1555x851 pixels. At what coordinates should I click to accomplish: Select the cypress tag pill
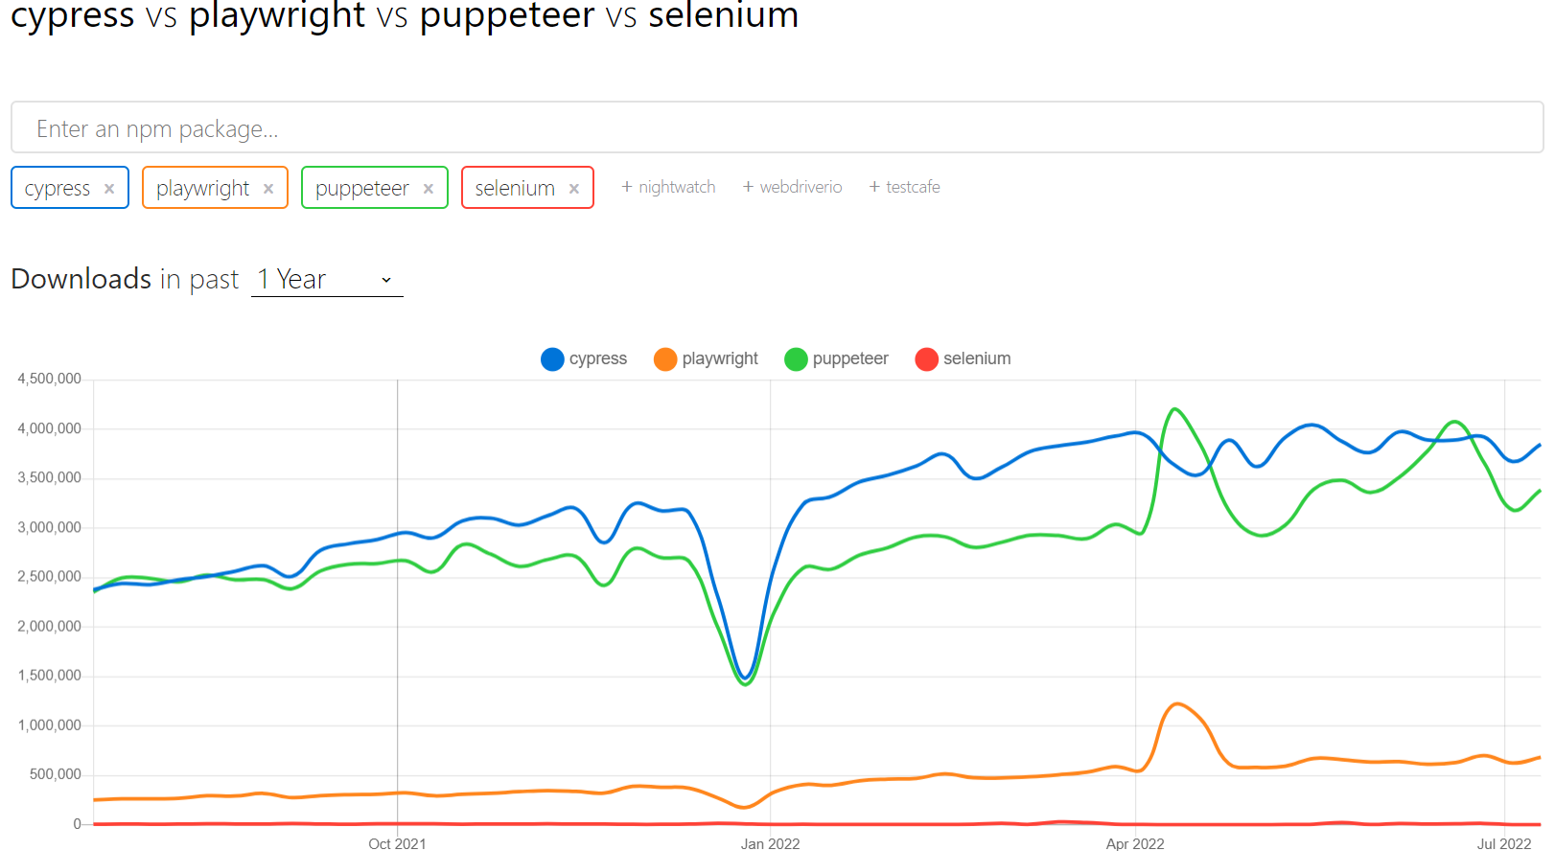pos(58,188)
